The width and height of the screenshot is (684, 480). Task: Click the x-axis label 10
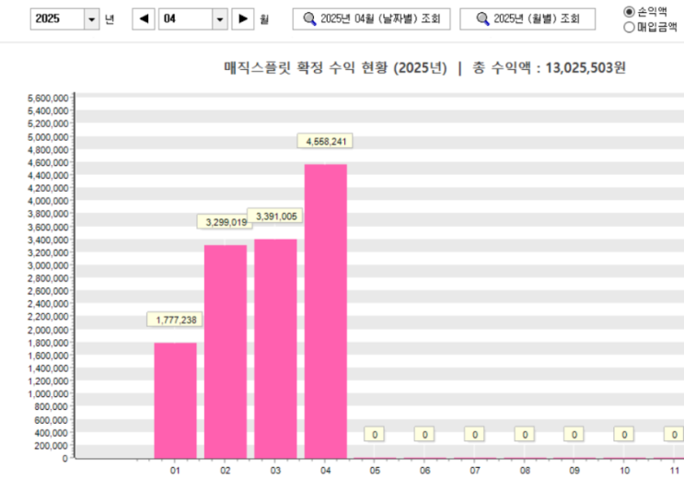pos(625,471)
